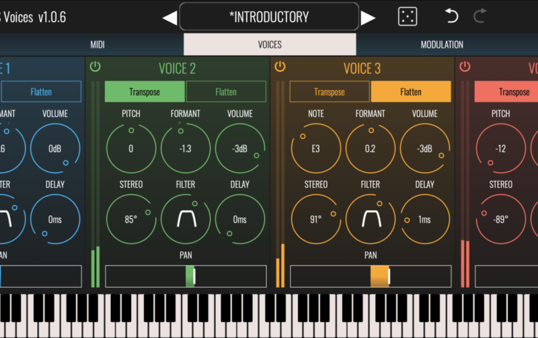Switch to the MIDI tab
The height and width of the screenshot is (338, 538).
[98, 45]
